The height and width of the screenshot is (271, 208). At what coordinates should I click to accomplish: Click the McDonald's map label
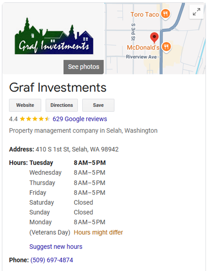point(143,47)
